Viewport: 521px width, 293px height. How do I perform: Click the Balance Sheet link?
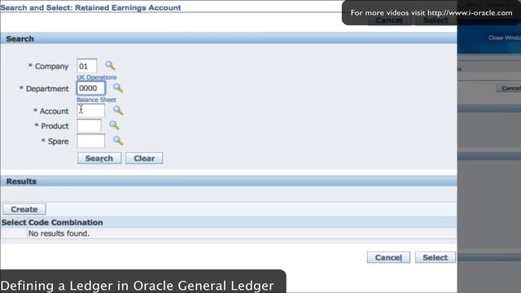coord(96,99)
